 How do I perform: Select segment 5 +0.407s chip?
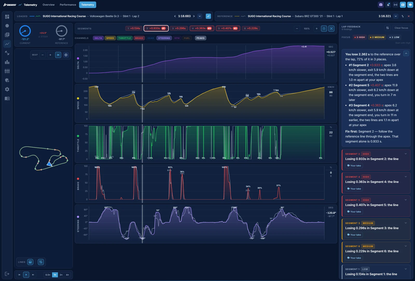click(x=228, y=28)
